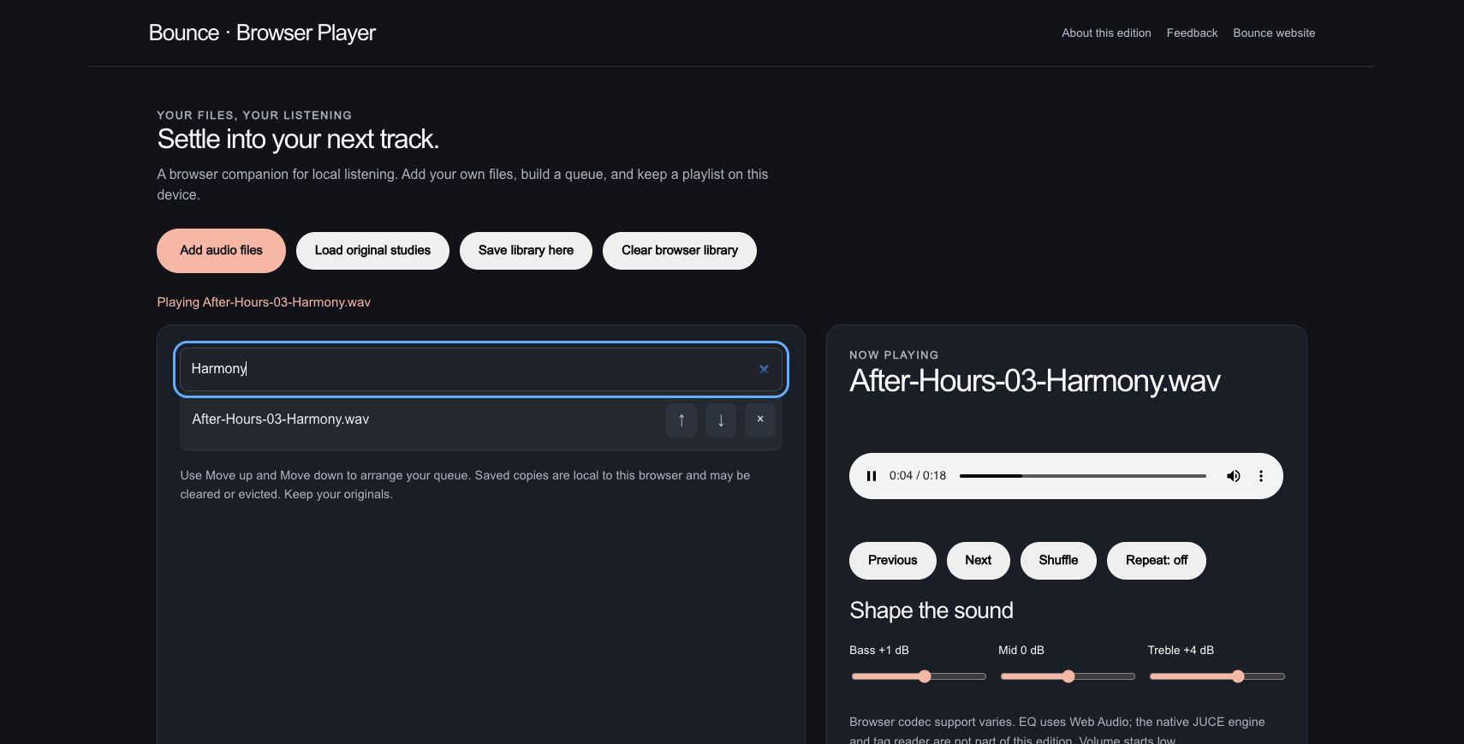Click the 0:04 / 0:18 time display
The width and height of the screenshot is (1464, 744).
pos(918,476)
